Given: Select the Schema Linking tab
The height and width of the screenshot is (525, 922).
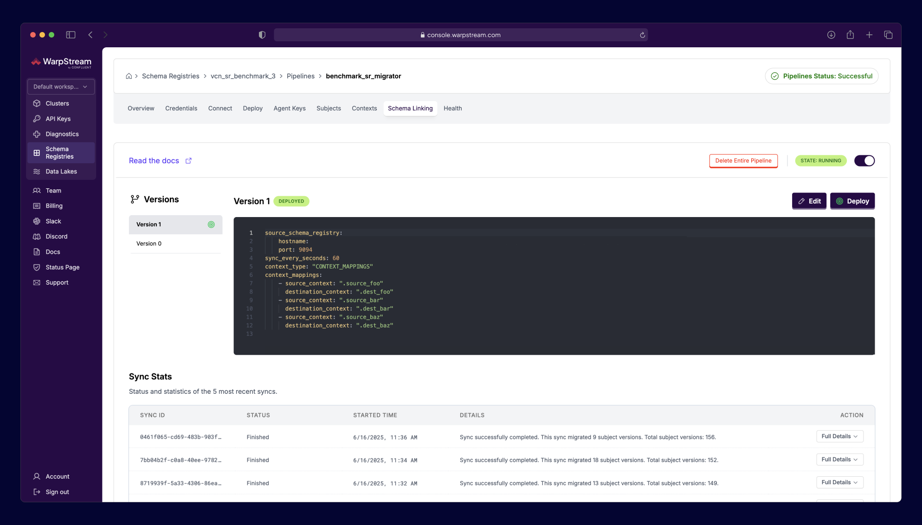Looking at the screenshot, I should pyautogui.click(x=410, y=109).
